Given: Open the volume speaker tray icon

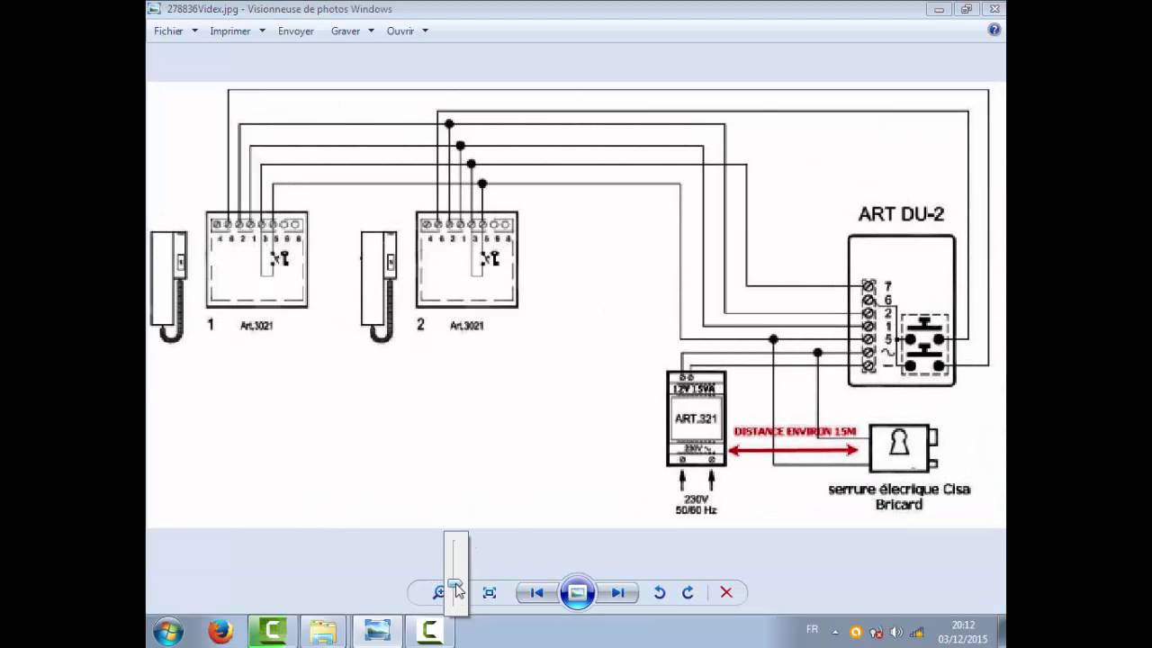Looking at the screenshot, I should tap(896, 632).
